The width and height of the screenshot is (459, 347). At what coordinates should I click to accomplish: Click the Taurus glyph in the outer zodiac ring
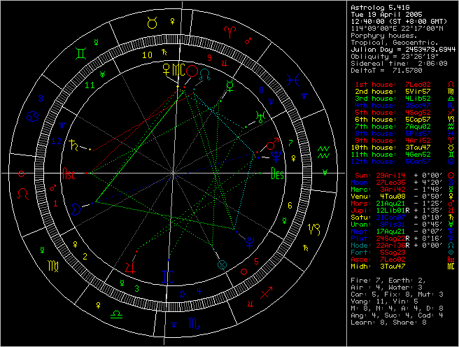click(x=152, y=22)
